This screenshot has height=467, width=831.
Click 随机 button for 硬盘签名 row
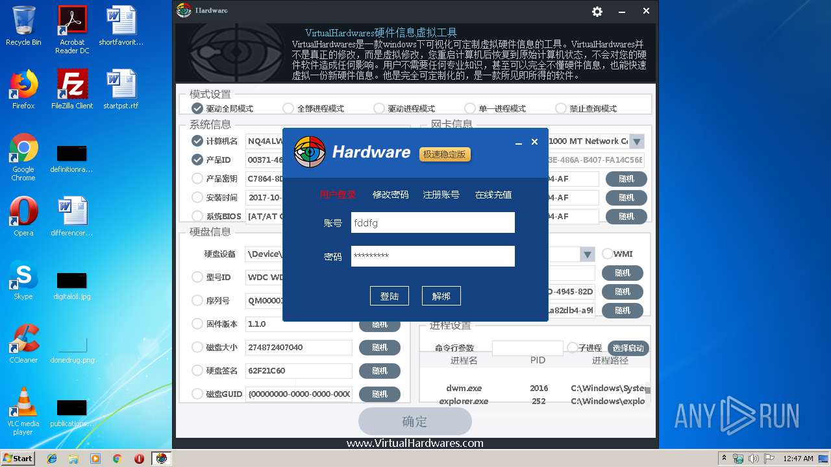(380, 371)
